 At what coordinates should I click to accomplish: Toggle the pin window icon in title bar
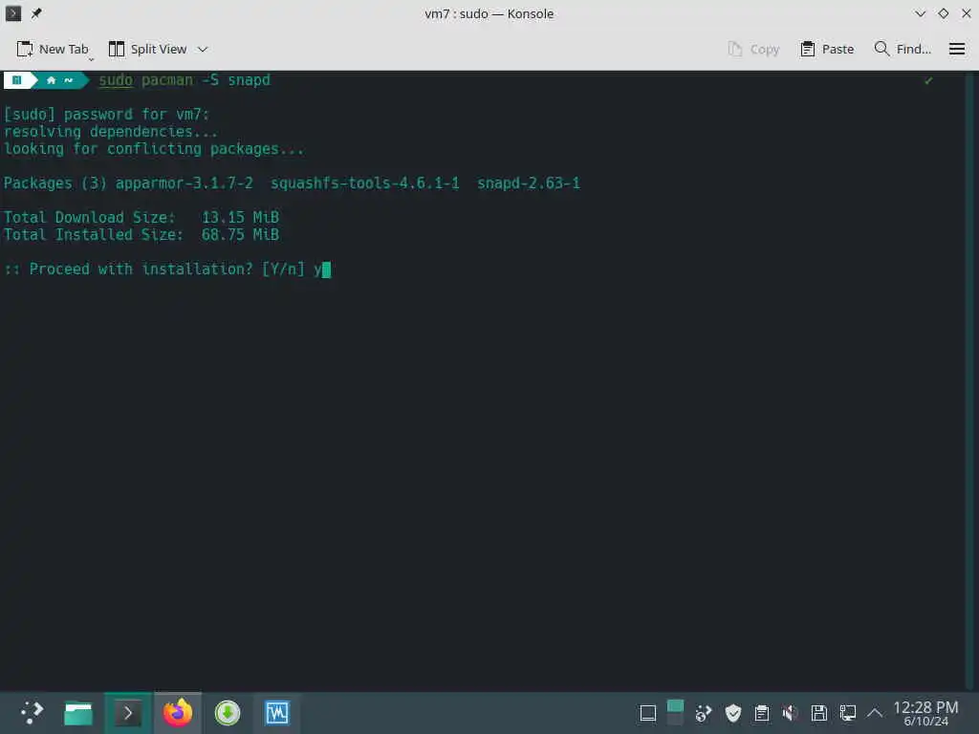click(37, 13)
